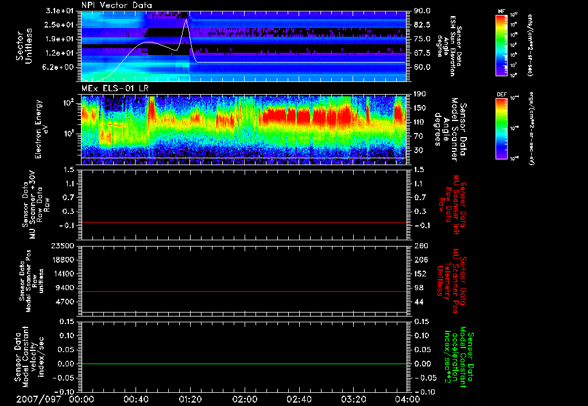
Task: Click the 00:00 time axis label
Action: [82, 399]
